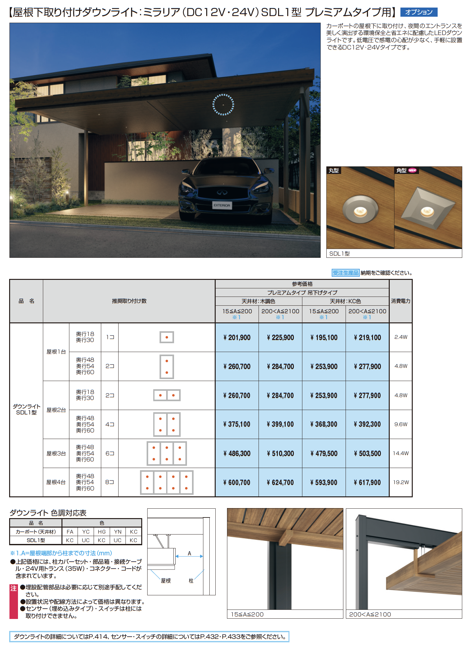Select the 丸型 round downlight photo
This screenshot has width=472, height=653.
click(360, 208)
